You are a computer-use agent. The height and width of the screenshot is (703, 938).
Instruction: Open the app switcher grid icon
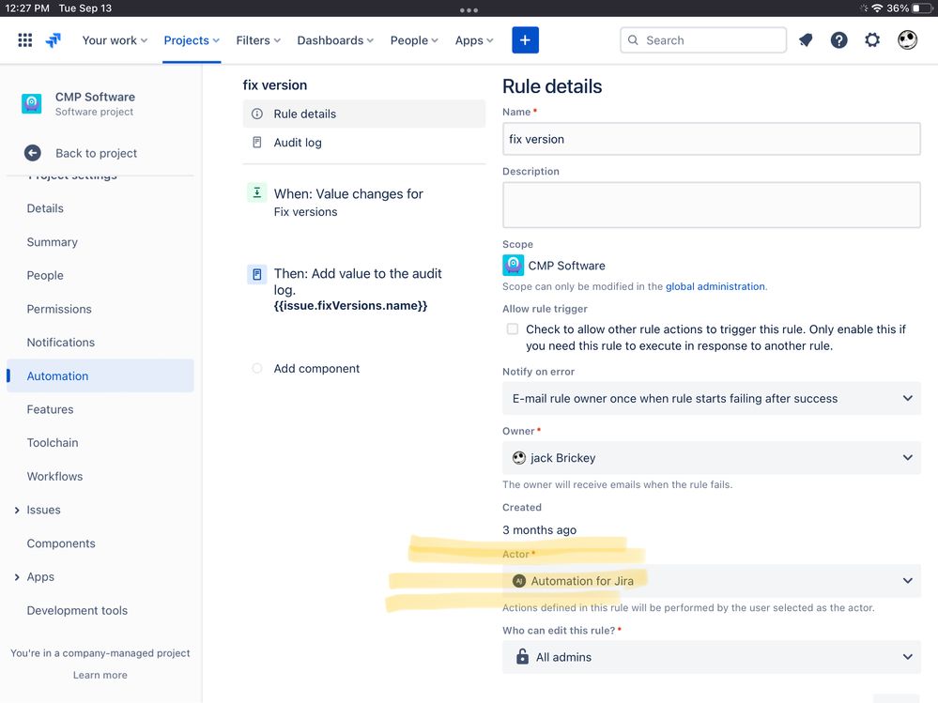coord(24,40)
